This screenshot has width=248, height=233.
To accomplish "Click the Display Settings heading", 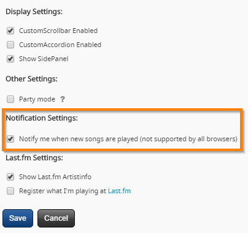I will pyautogui.click(x=34, y=12).
